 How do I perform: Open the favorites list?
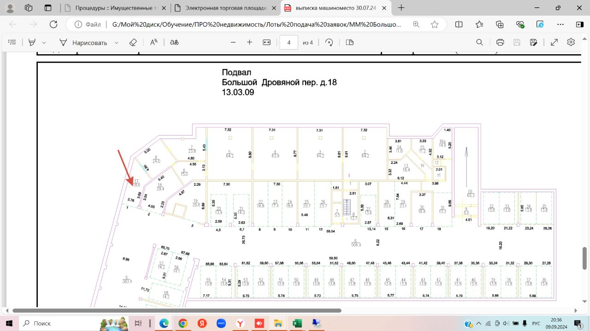(x=479, y=24)
